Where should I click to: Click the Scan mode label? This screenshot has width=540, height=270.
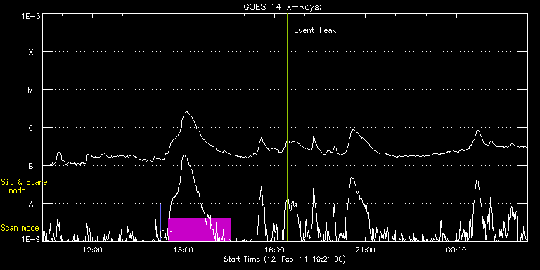coord(20,228)
